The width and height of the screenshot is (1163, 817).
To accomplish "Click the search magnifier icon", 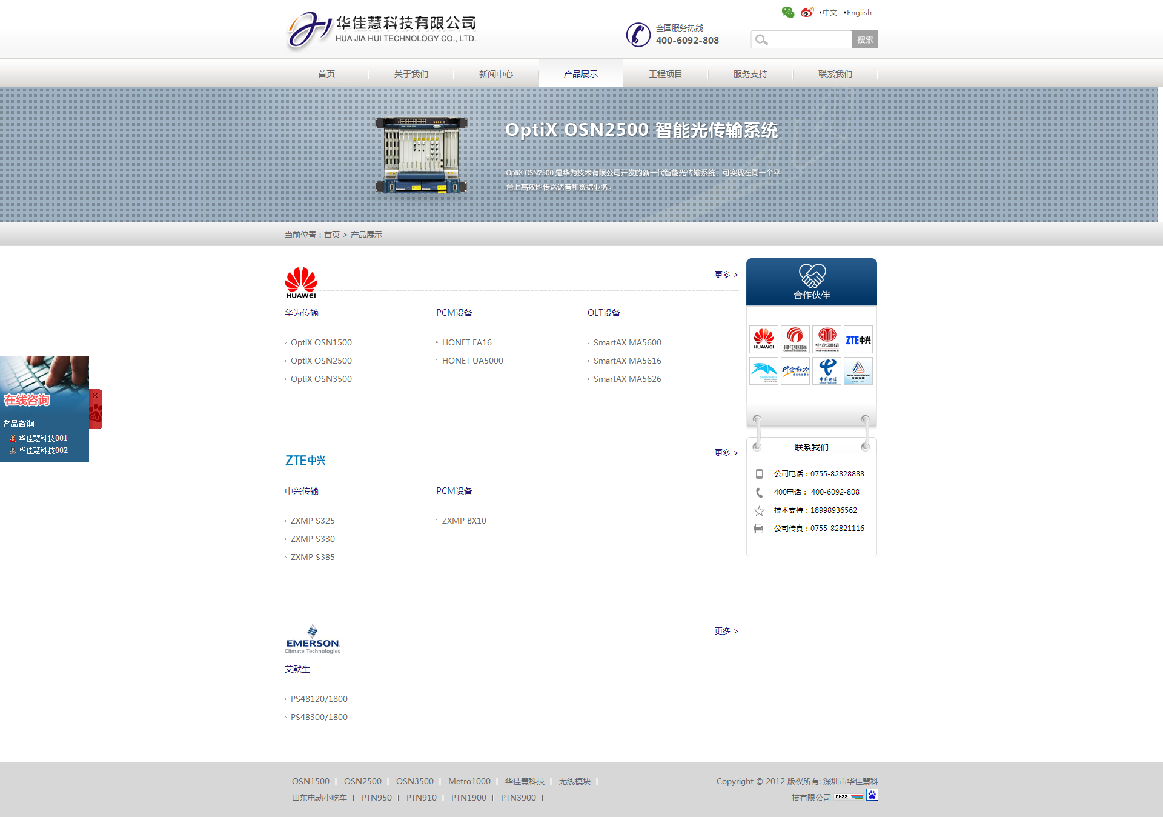I will [761, 40].
